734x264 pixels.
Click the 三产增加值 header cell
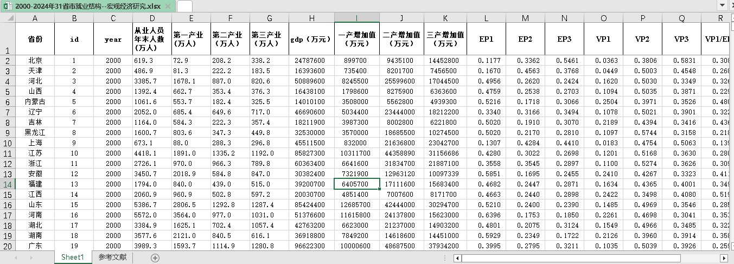445,39
